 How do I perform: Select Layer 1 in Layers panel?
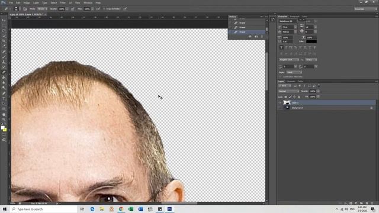click(x=326, y=102)
